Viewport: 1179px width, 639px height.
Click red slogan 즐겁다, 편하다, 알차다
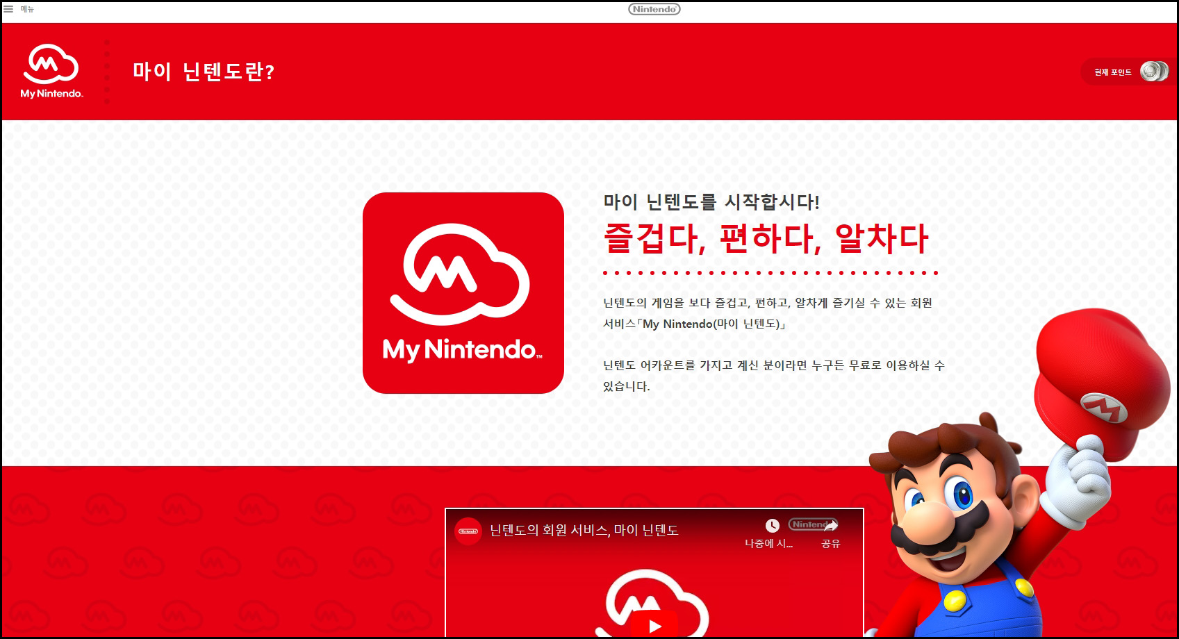[x=766, y=238]
